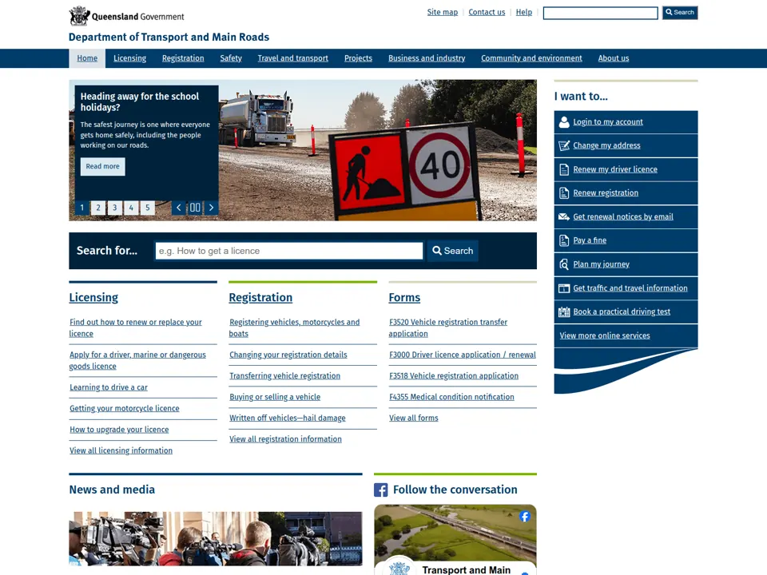Screen dimensions: 767x575
Task: Open the Projects navigation menu item
Action: point(358,58)
